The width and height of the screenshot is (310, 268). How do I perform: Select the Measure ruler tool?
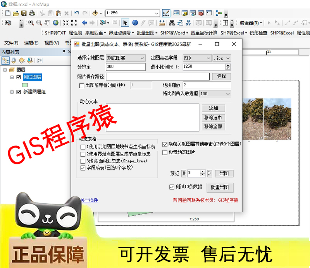[162, 23]
